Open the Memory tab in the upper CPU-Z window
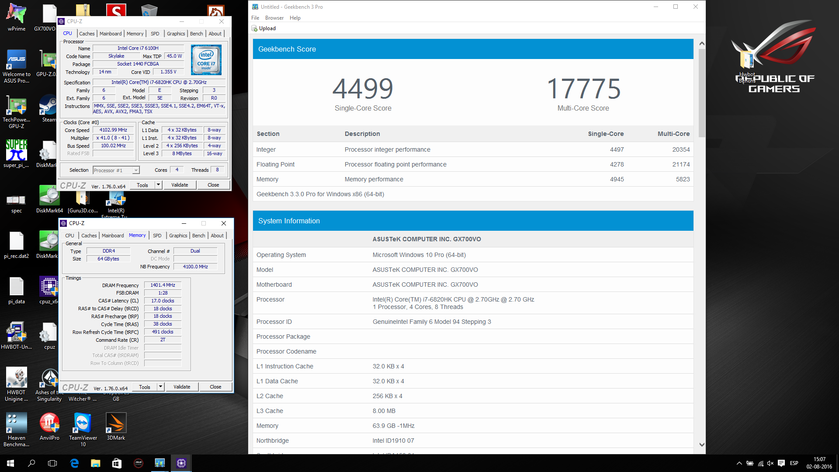 pos(135,34)
